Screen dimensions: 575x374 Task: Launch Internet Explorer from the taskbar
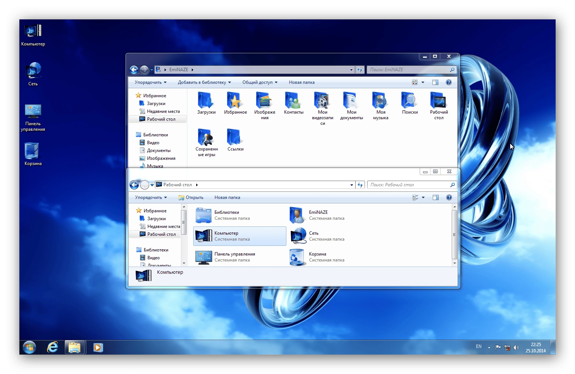53,347
